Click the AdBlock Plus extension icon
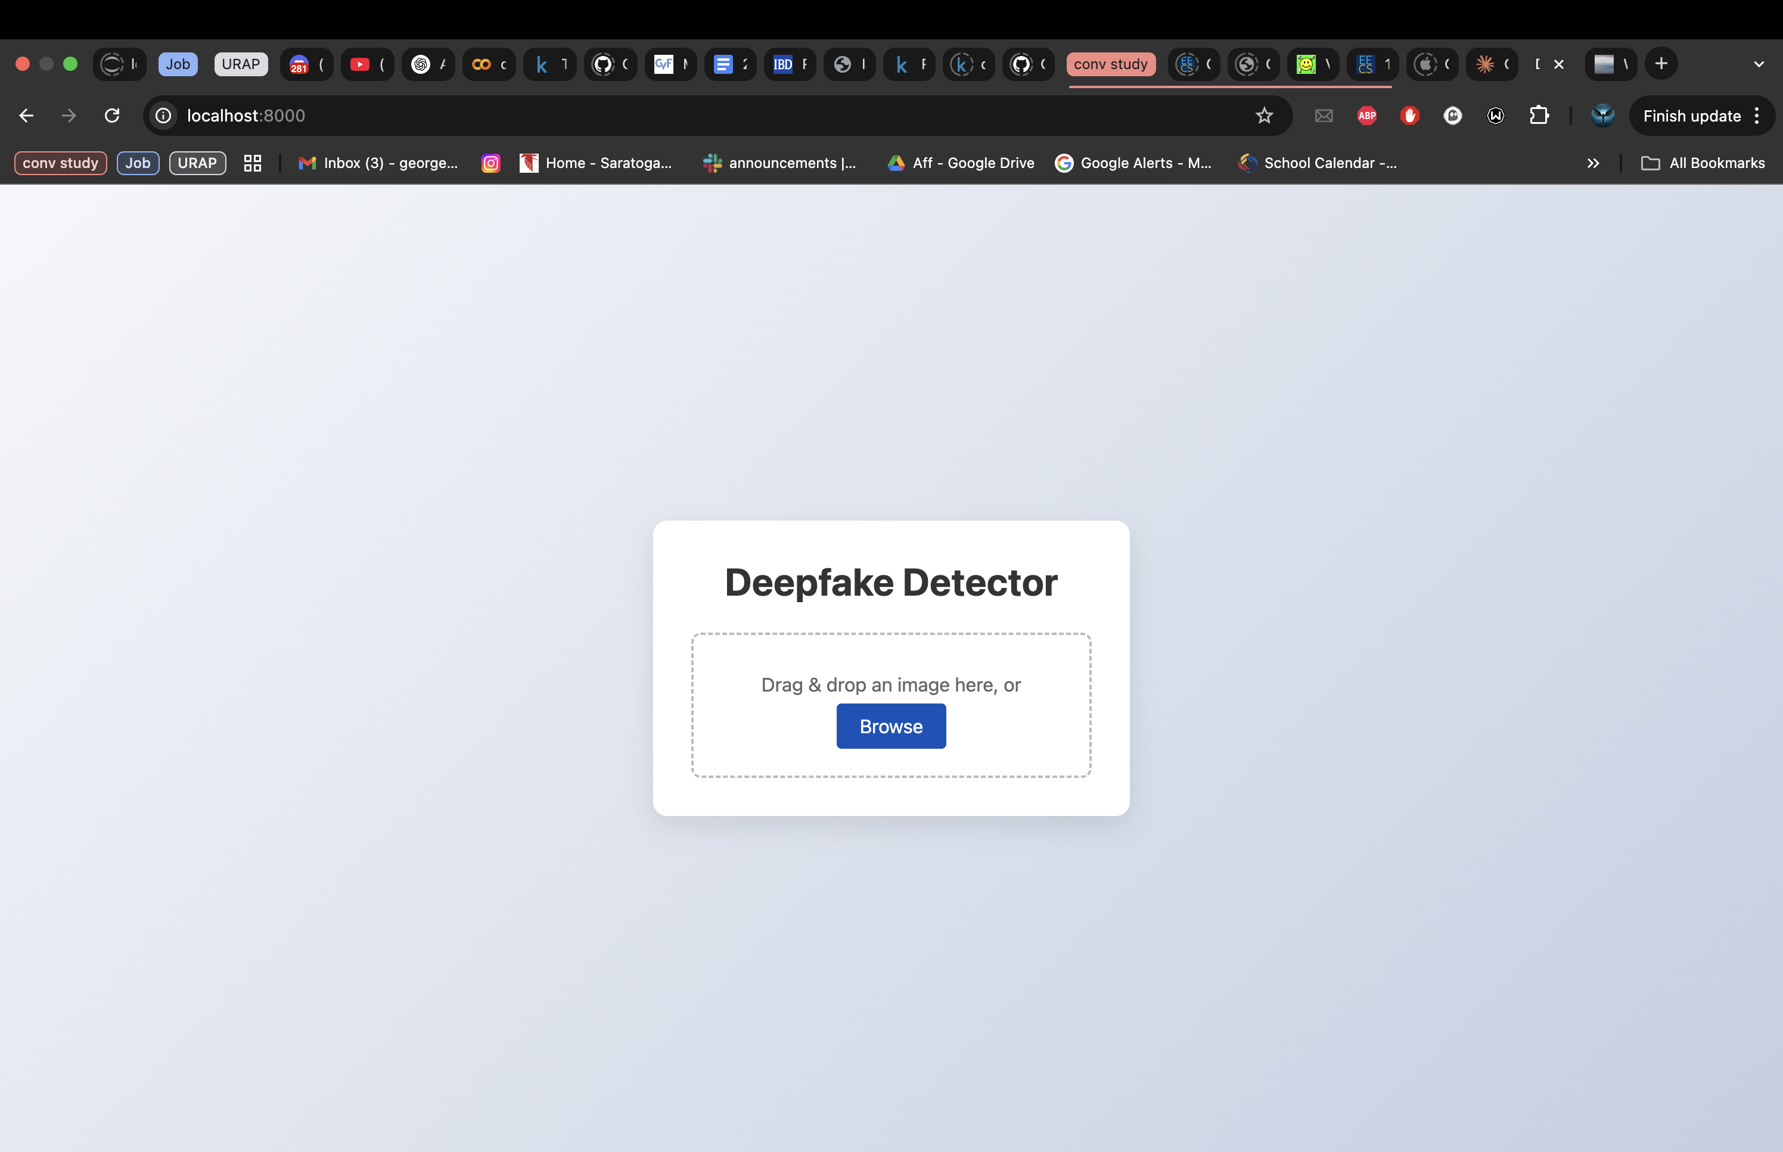 click(x=1366, y=115)
